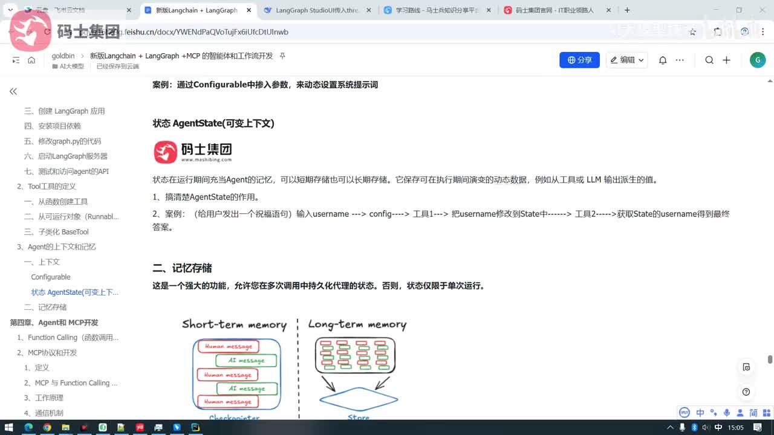This screenshot has width=774, height=435.
Task: Open the comments panel icon at right edge
Action: point(746,367)
